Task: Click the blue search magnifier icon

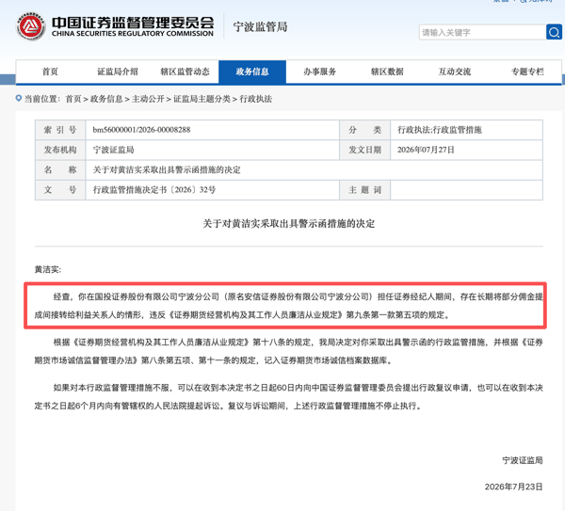Action: [x=554, y=32]
